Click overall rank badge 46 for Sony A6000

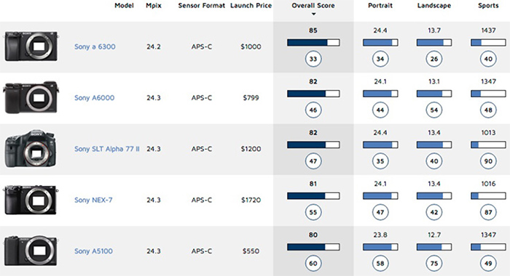[x=313, y=110]
